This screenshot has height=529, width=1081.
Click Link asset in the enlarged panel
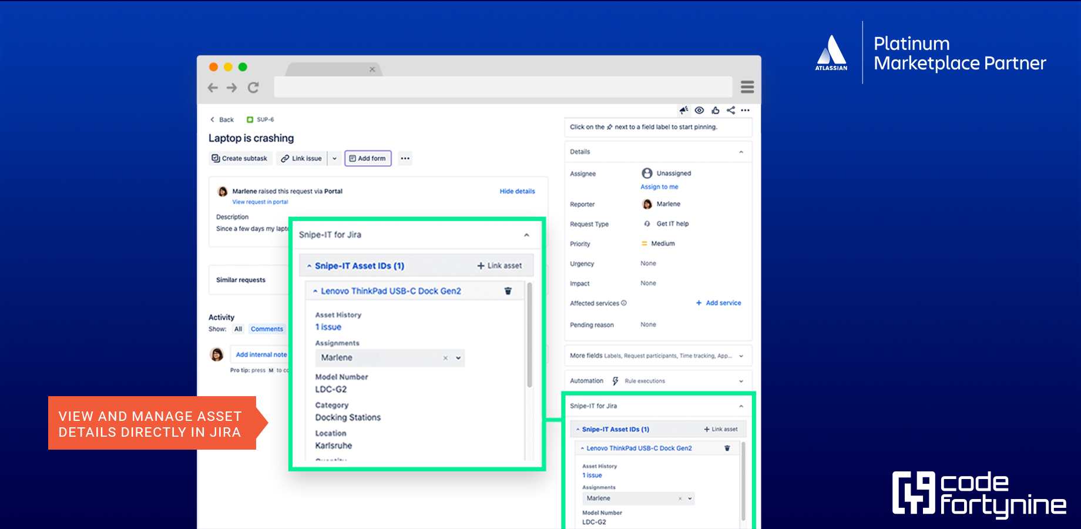[499, 266]
